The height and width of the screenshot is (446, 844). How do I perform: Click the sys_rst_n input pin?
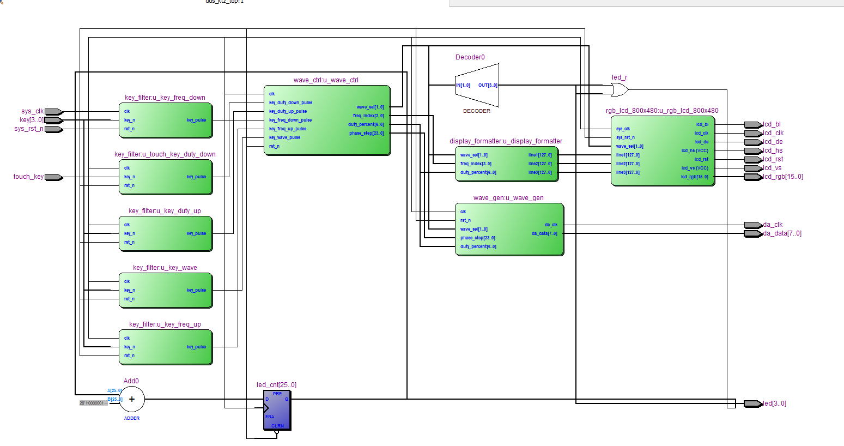click(x=53, y=129)
